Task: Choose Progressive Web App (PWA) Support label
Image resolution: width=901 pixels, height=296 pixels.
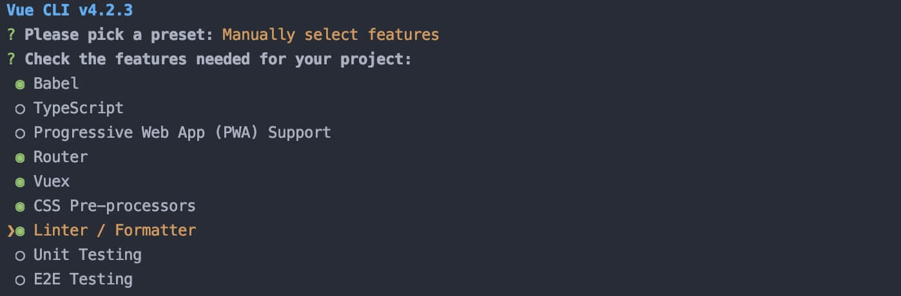Action: pos(182,133)
